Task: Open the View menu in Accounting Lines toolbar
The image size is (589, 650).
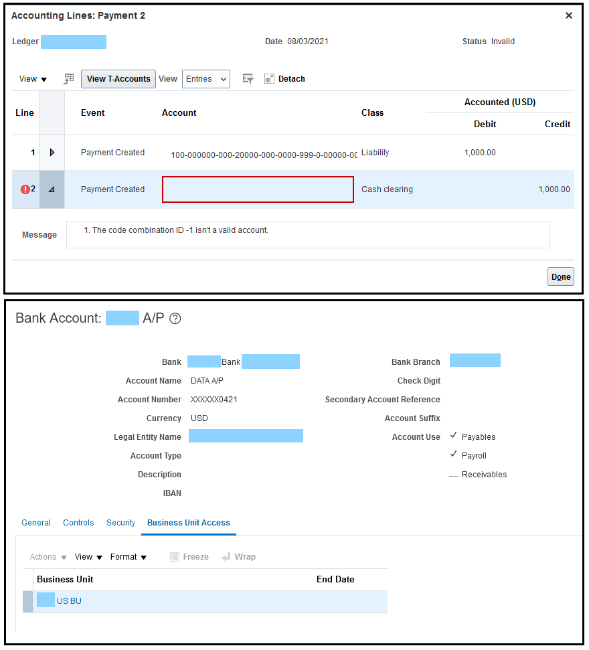Action: [x=32, y=79]
